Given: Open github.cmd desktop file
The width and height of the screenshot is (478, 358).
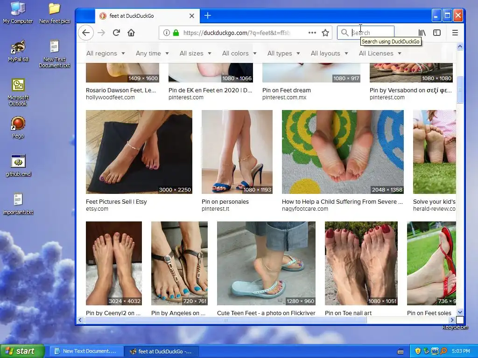Looking at the screenshot, I should tap(18, 165).
